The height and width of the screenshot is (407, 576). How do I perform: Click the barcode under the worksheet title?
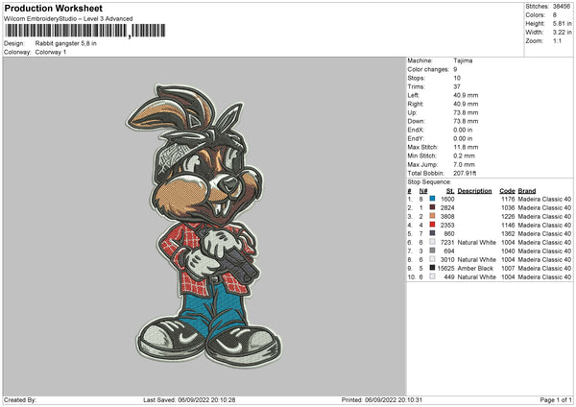[85, 31]
